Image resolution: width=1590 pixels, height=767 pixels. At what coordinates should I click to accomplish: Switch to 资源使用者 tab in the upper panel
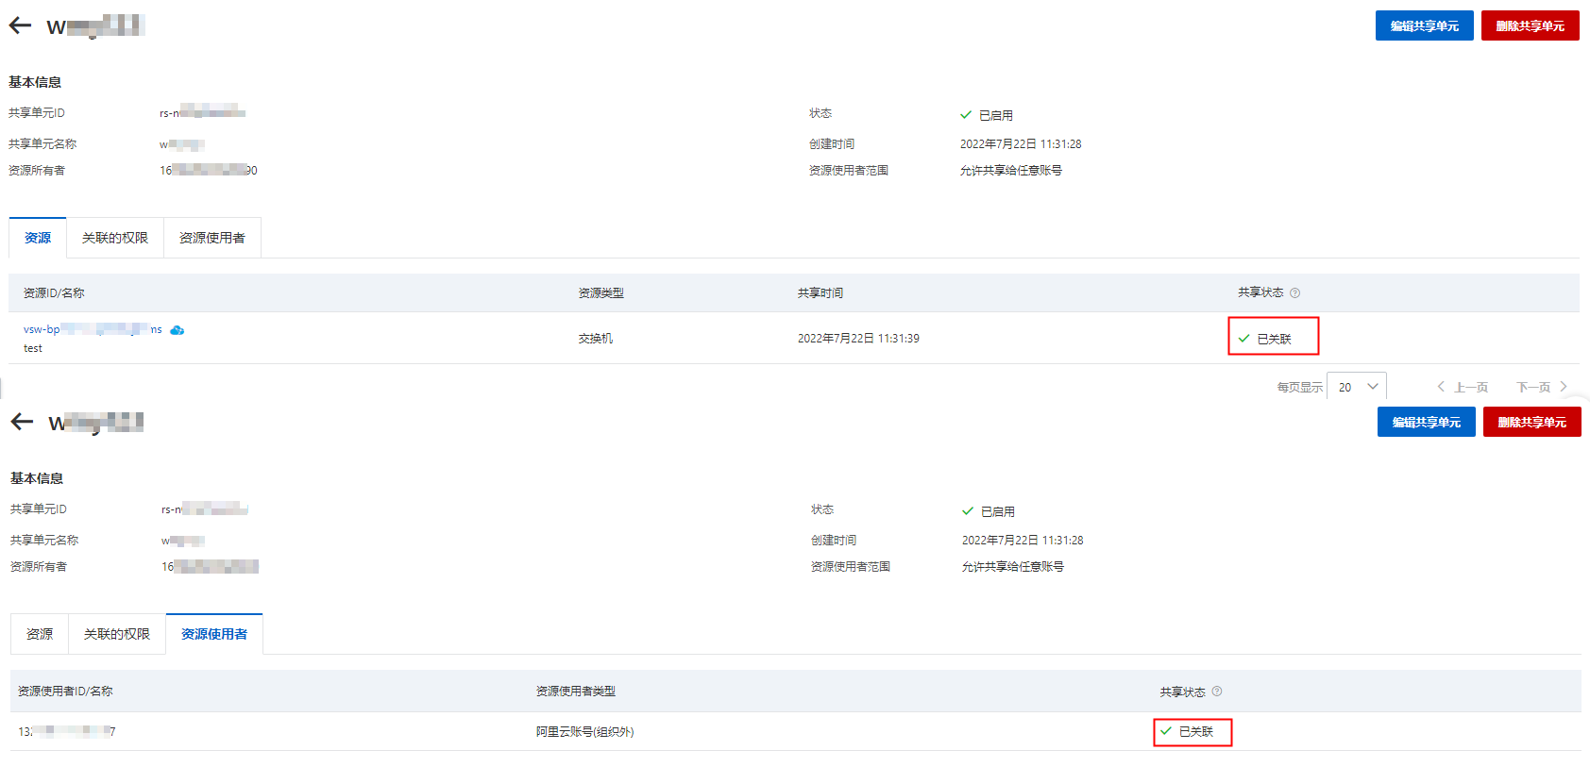(212, 238)
